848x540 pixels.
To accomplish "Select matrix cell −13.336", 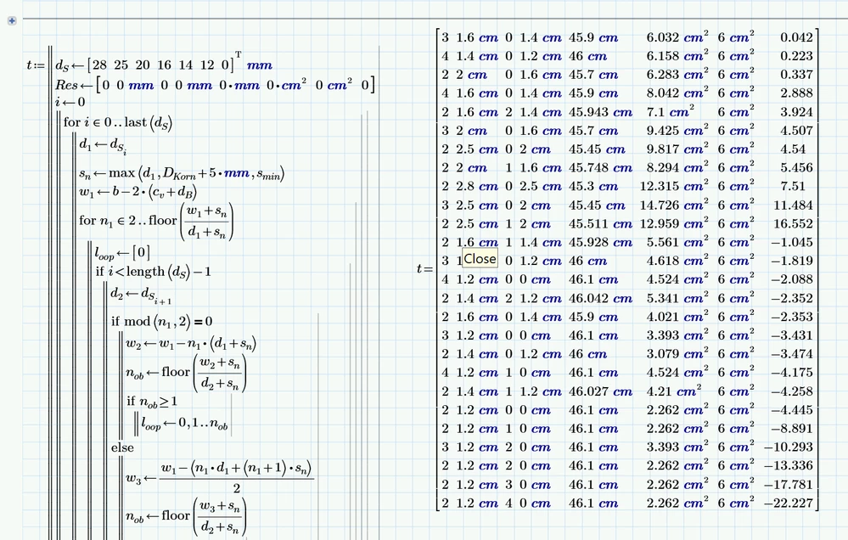I will pyautogui.click(x=789, y=466).
